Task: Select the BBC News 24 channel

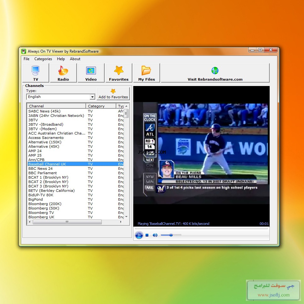Action: (x=75, y=169)
